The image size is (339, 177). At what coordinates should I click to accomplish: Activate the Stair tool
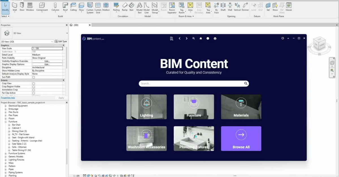[131, 7]
